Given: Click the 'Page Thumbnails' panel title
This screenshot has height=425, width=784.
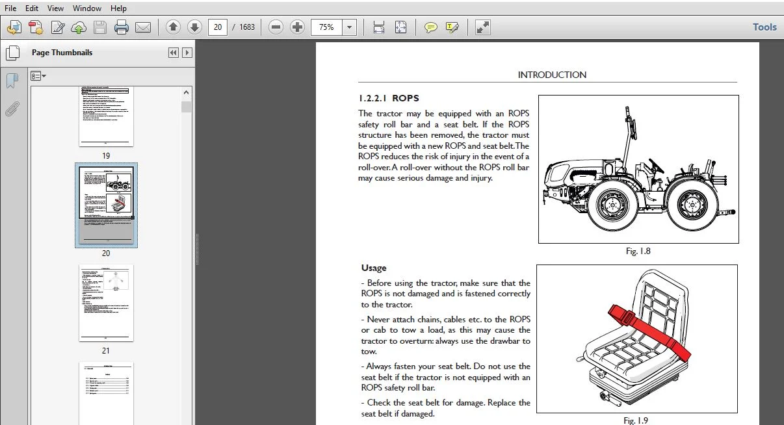Looking at the screenshot, I should click(x=62, y=53).
